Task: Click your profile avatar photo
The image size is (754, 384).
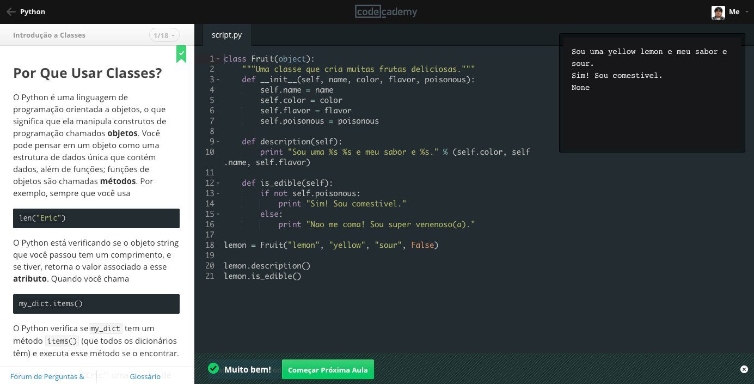Action: (x=718, y=12)
